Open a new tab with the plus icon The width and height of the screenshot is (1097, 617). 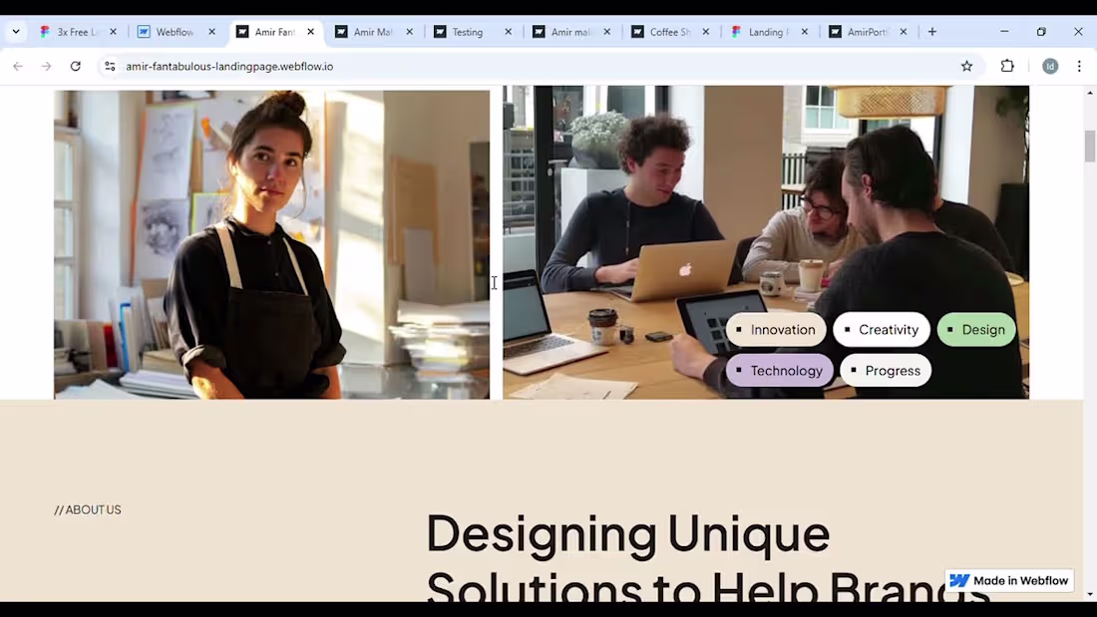pyautogui.click(x=931, y=31)
